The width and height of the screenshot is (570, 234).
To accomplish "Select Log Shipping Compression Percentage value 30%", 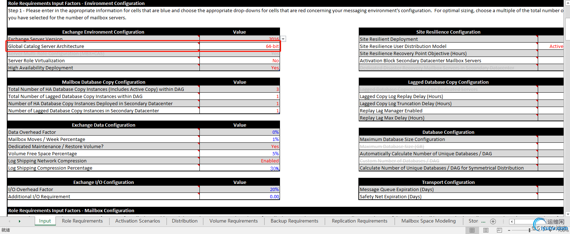I will (x=240, y=168).
